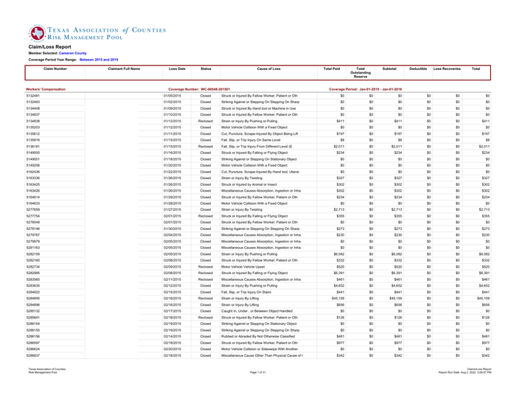
Task: Click 'Struck or Injured by Animal or Insect' cause
Action: point(249,184)
